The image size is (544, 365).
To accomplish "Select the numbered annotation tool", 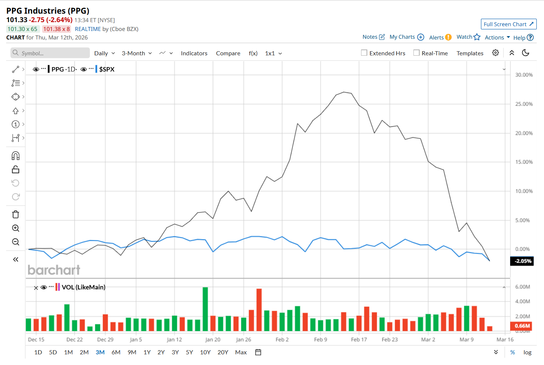I will click(x=15, y=124).
